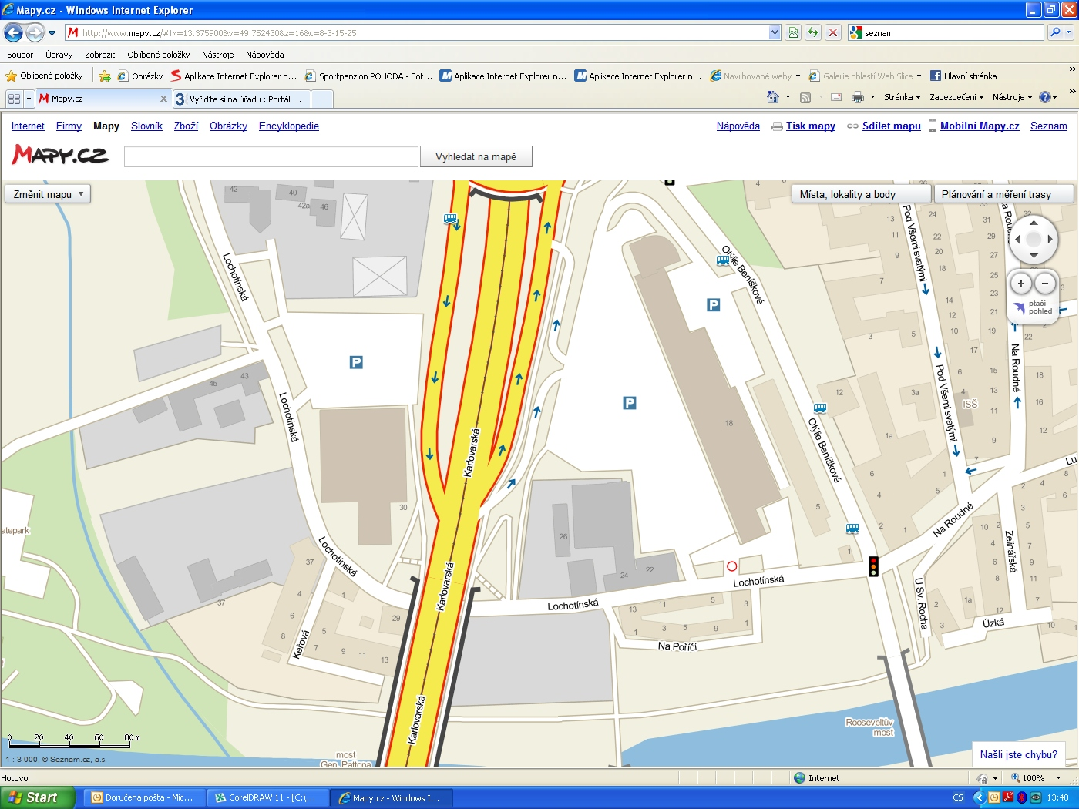
Task: Click the Mobilní Mapy.cz link
Action: click(x=980, y=126)
